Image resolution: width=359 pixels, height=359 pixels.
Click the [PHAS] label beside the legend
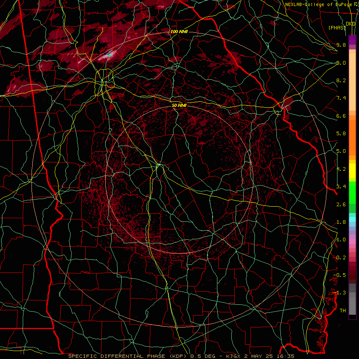[x=337, y=28]
